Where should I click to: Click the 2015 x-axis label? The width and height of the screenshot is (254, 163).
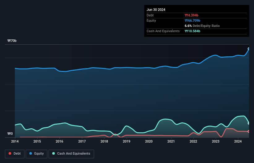[x=37, y=141]
